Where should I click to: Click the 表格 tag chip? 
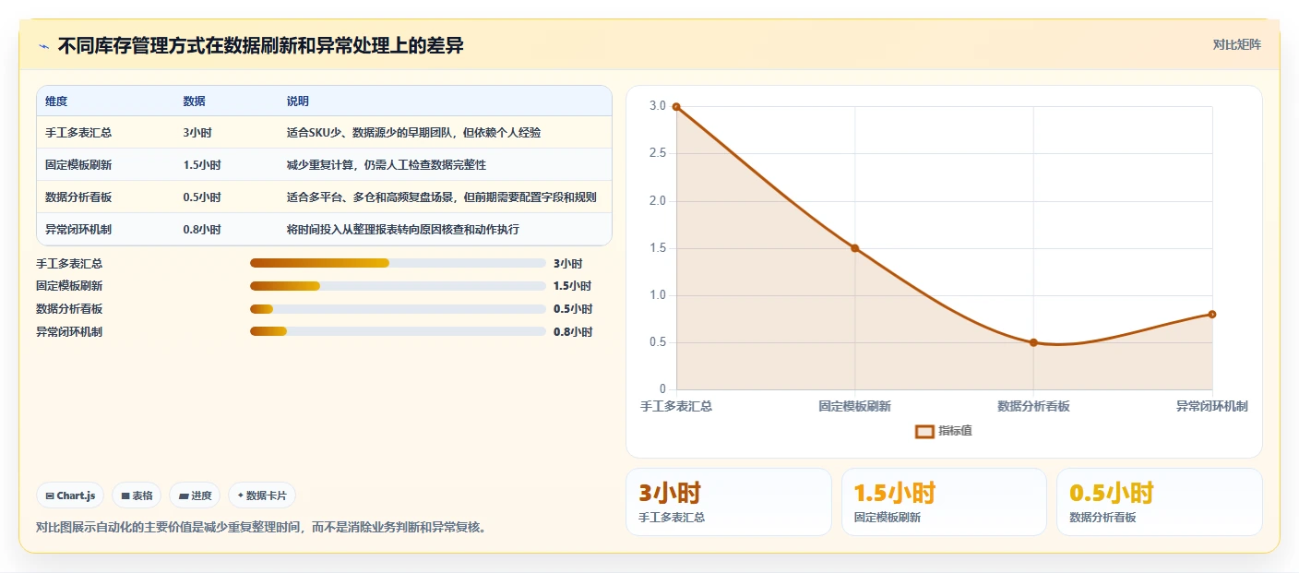pos(137,495)
